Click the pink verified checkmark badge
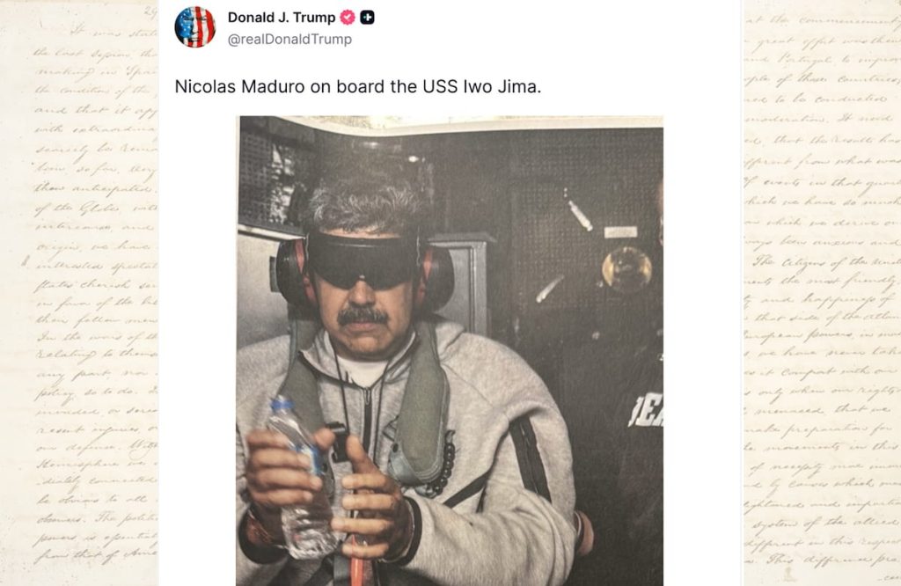The width and height of the screenshot is (901, 586). [x=348, y=18]
